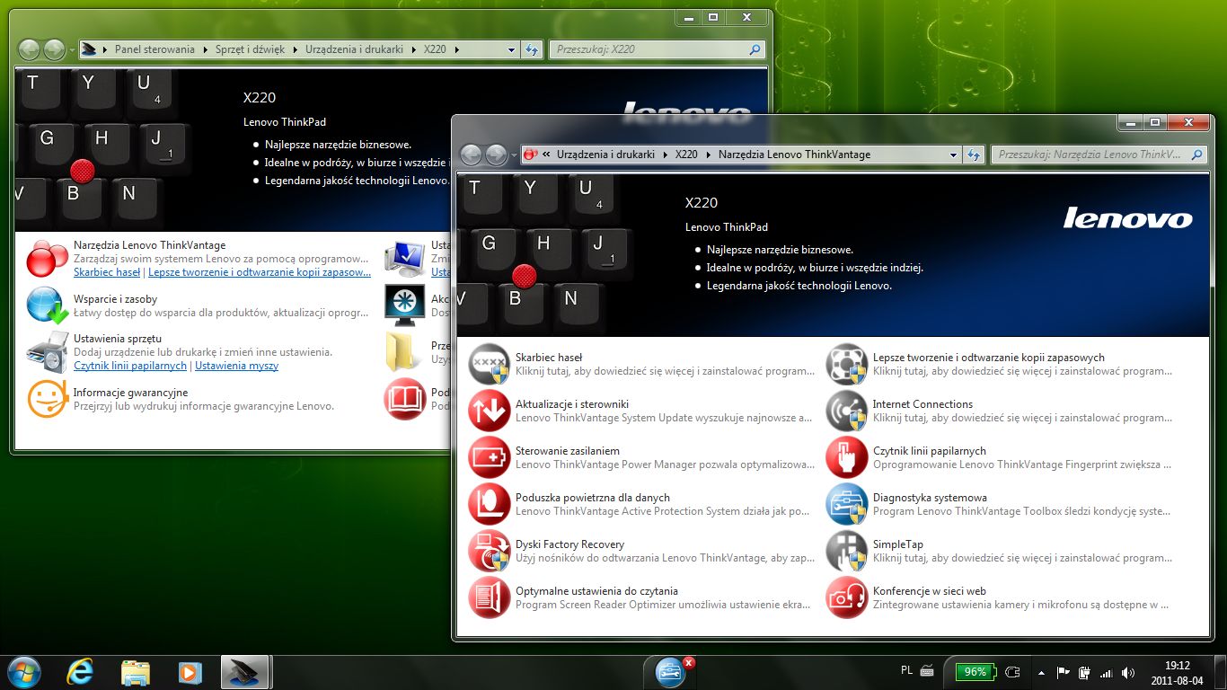
Task: Launch Aktualizacje i sterowniki update icon
Action: pos(490,411)
